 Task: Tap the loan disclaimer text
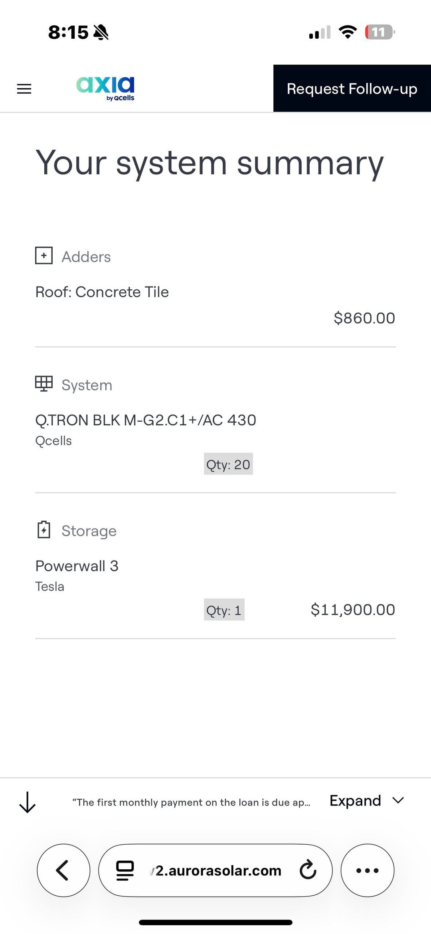click(191, 802)
